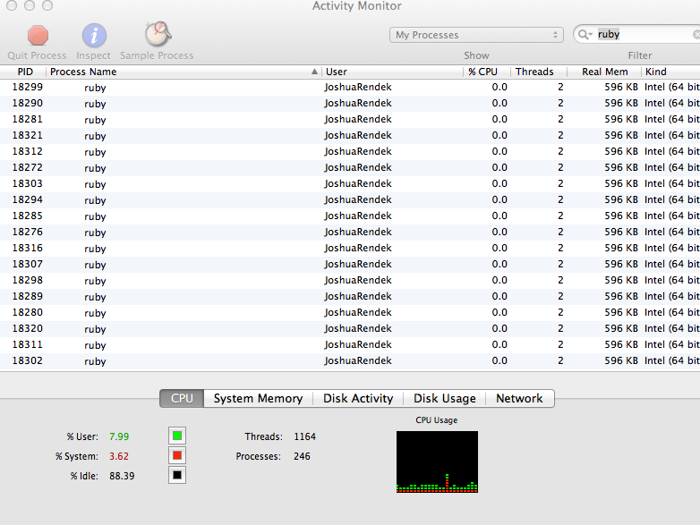Switch to the System Memory tab
700x525 pixels.
click(258, 398)
